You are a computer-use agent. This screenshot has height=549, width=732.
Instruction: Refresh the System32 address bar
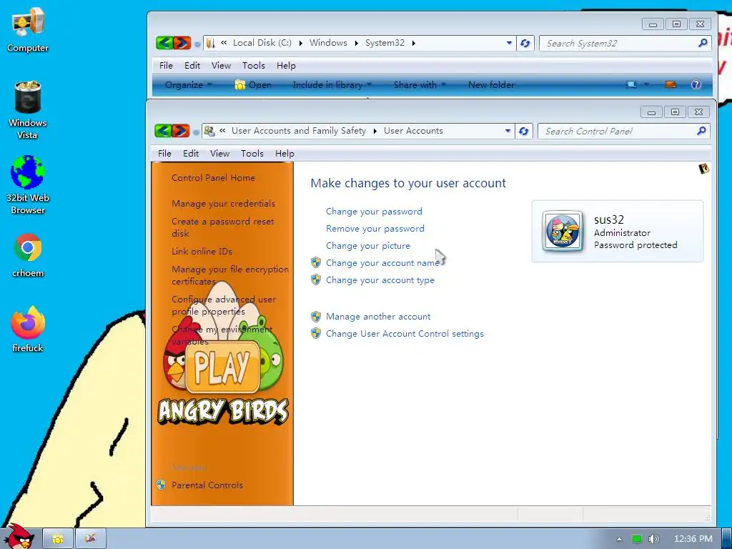[x=525, y=44]
